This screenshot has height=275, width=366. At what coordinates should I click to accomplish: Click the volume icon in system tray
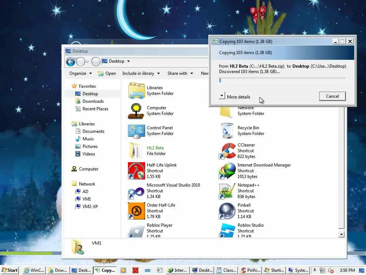pos(331,270)
